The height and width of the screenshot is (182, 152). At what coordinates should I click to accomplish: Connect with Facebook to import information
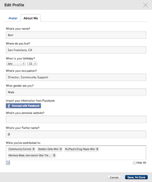pyautogui.click(x=23, y=106)
